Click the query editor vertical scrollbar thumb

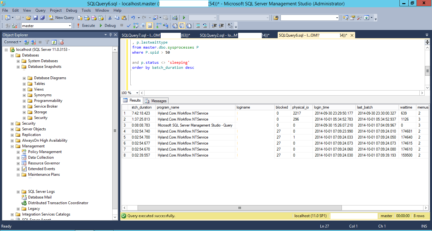click(x=427, y=71)
